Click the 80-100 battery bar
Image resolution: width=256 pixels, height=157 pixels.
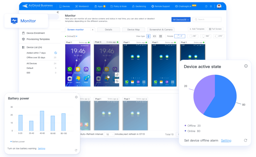coord(64,122)
